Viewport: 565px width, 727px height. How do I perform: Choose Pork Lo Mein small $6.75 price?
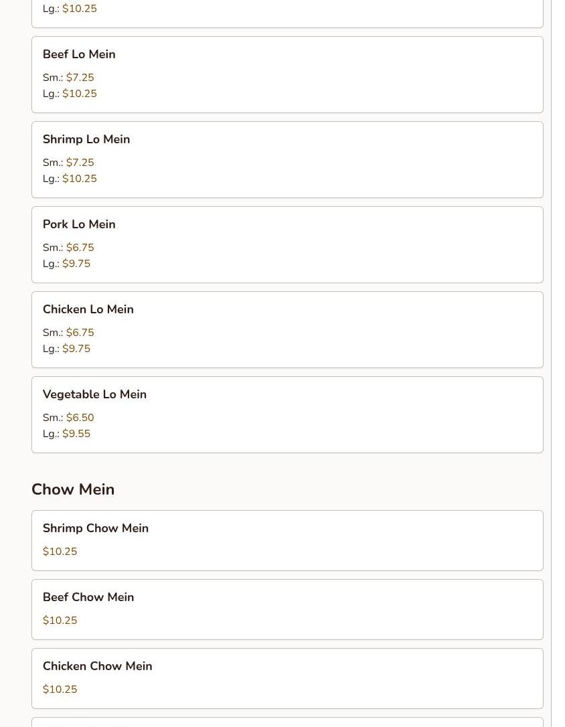click(68, 248)
